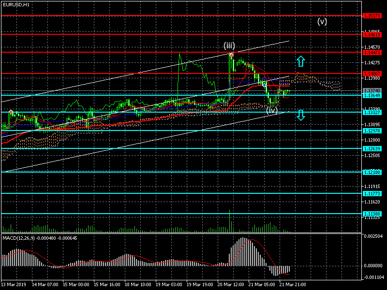Image resolution: width=387 pixels, height=290 pixels.
Task: Click the red 1.14813 price level tag
Action: click(x=372, y=34)
